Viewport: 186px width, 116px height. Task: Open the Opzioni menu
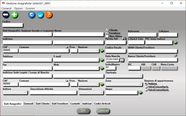pyautogui.click(x=19, y=8)
